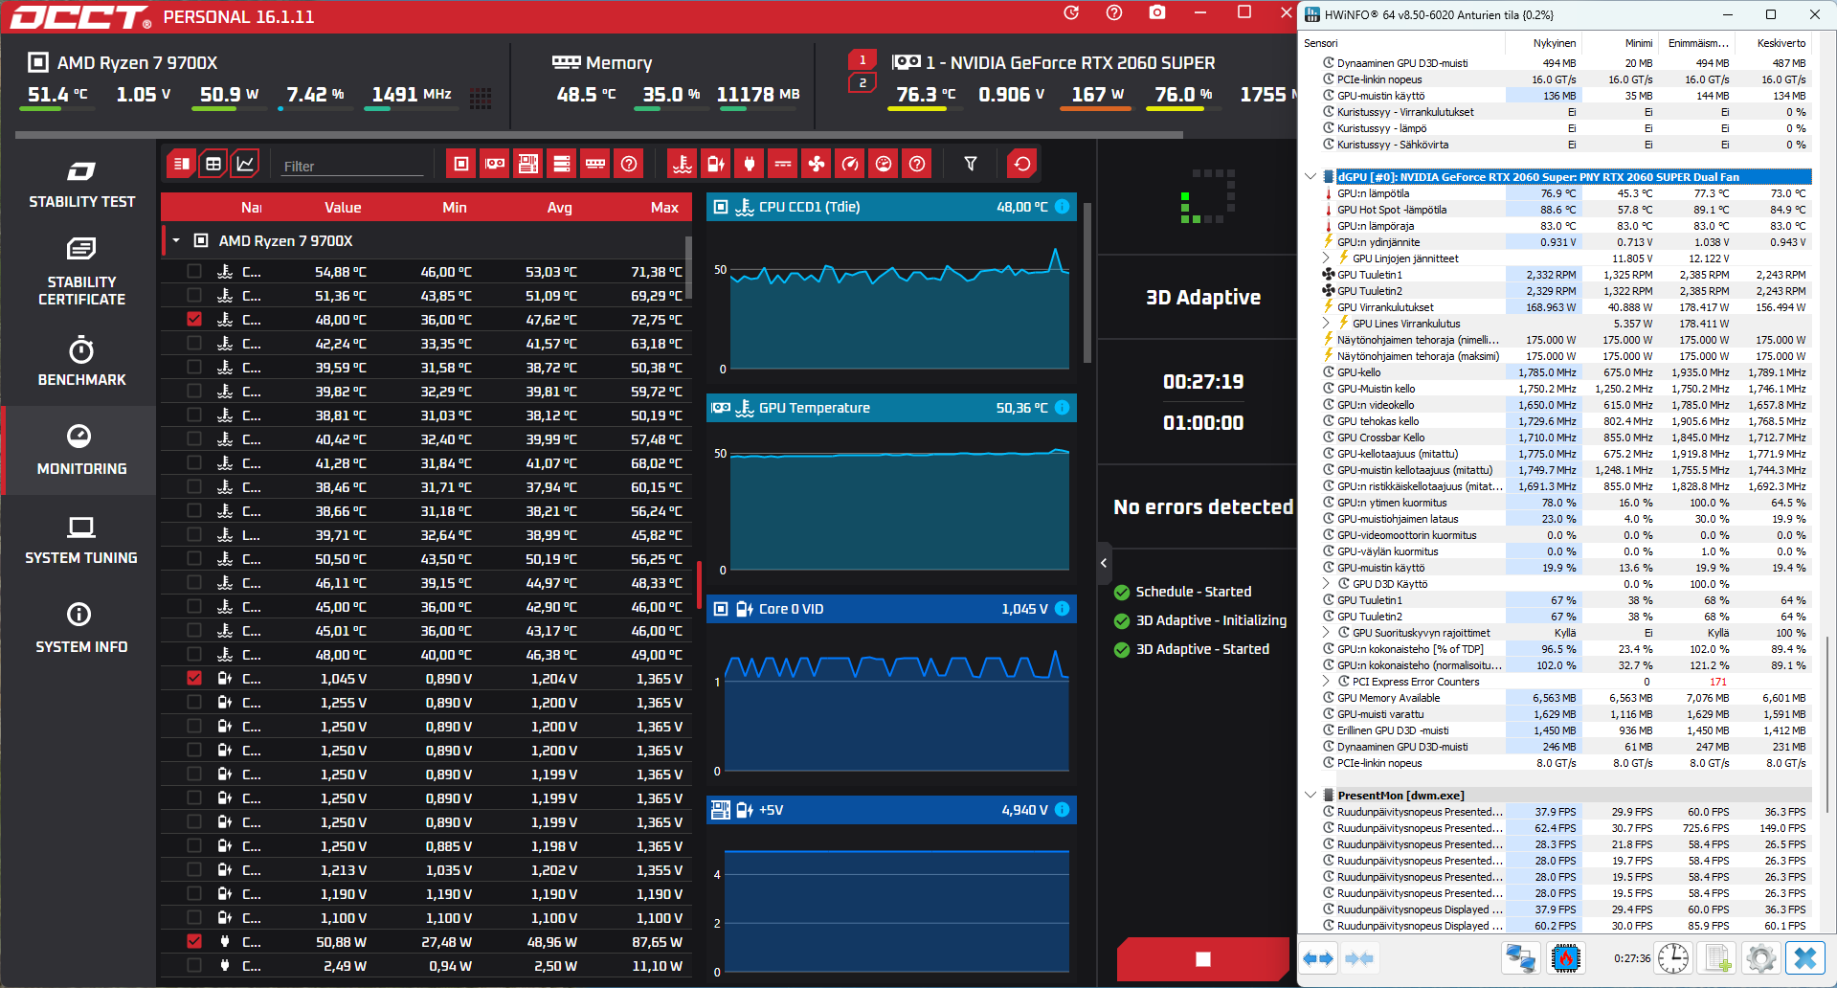
Task: Open HWiNFO settings gear icon
Action: point(1759,957)
